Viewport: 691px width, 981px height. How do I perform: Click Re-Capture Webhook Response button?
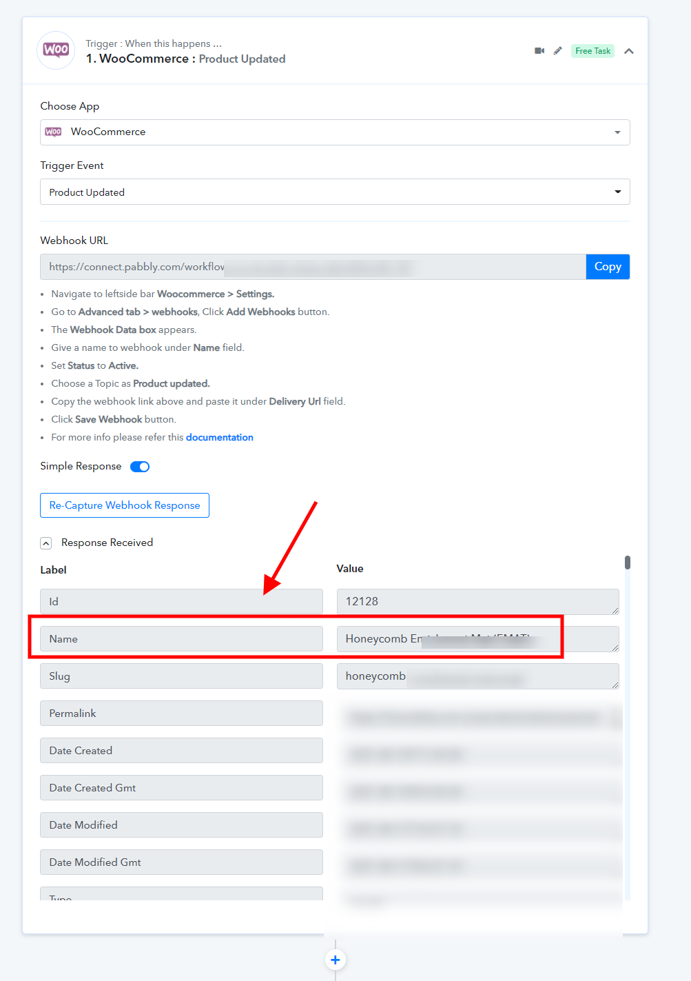[125, 505]
